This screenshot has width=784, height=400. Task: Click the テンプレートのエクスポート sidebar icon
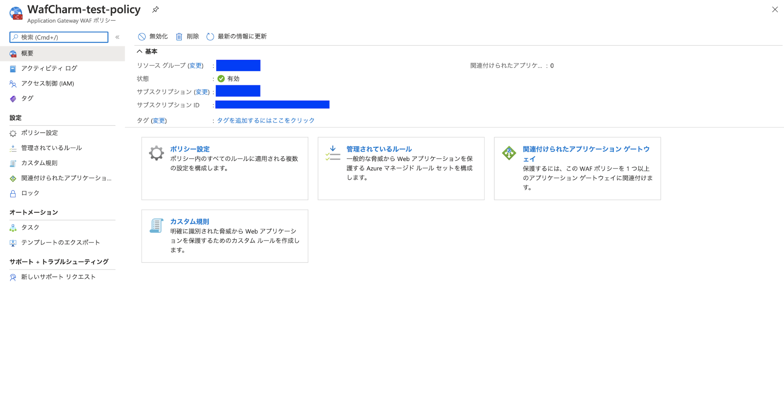[13, 243]
